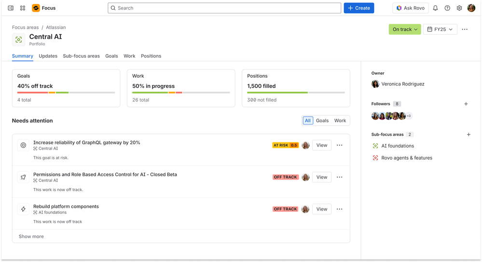Switch to the Summary tab

[23, 56]
